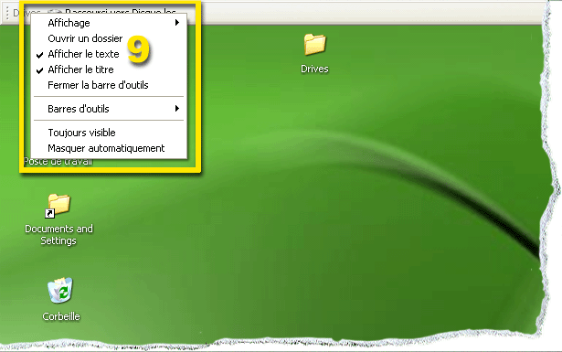The width and height of the screenshot is (562, 352).
Task: Click the Barres d'outils submenu arrow
Action: (x=177, y=108)
